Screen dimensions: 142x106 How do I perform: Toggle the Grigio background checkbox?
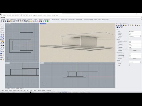pyautogui.click(x=130, y=65)
